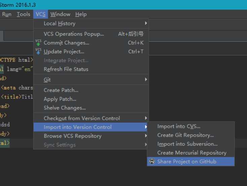Open the Tools menu
Screen dimensions: 247x186
coord(23,14)
